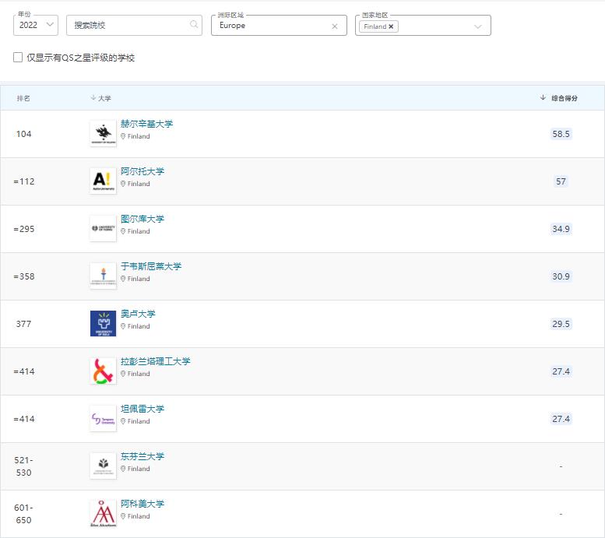Click the University of Helsinki logo
The width and height of the screenshot is (605, 538).
[x=103, y=134]
